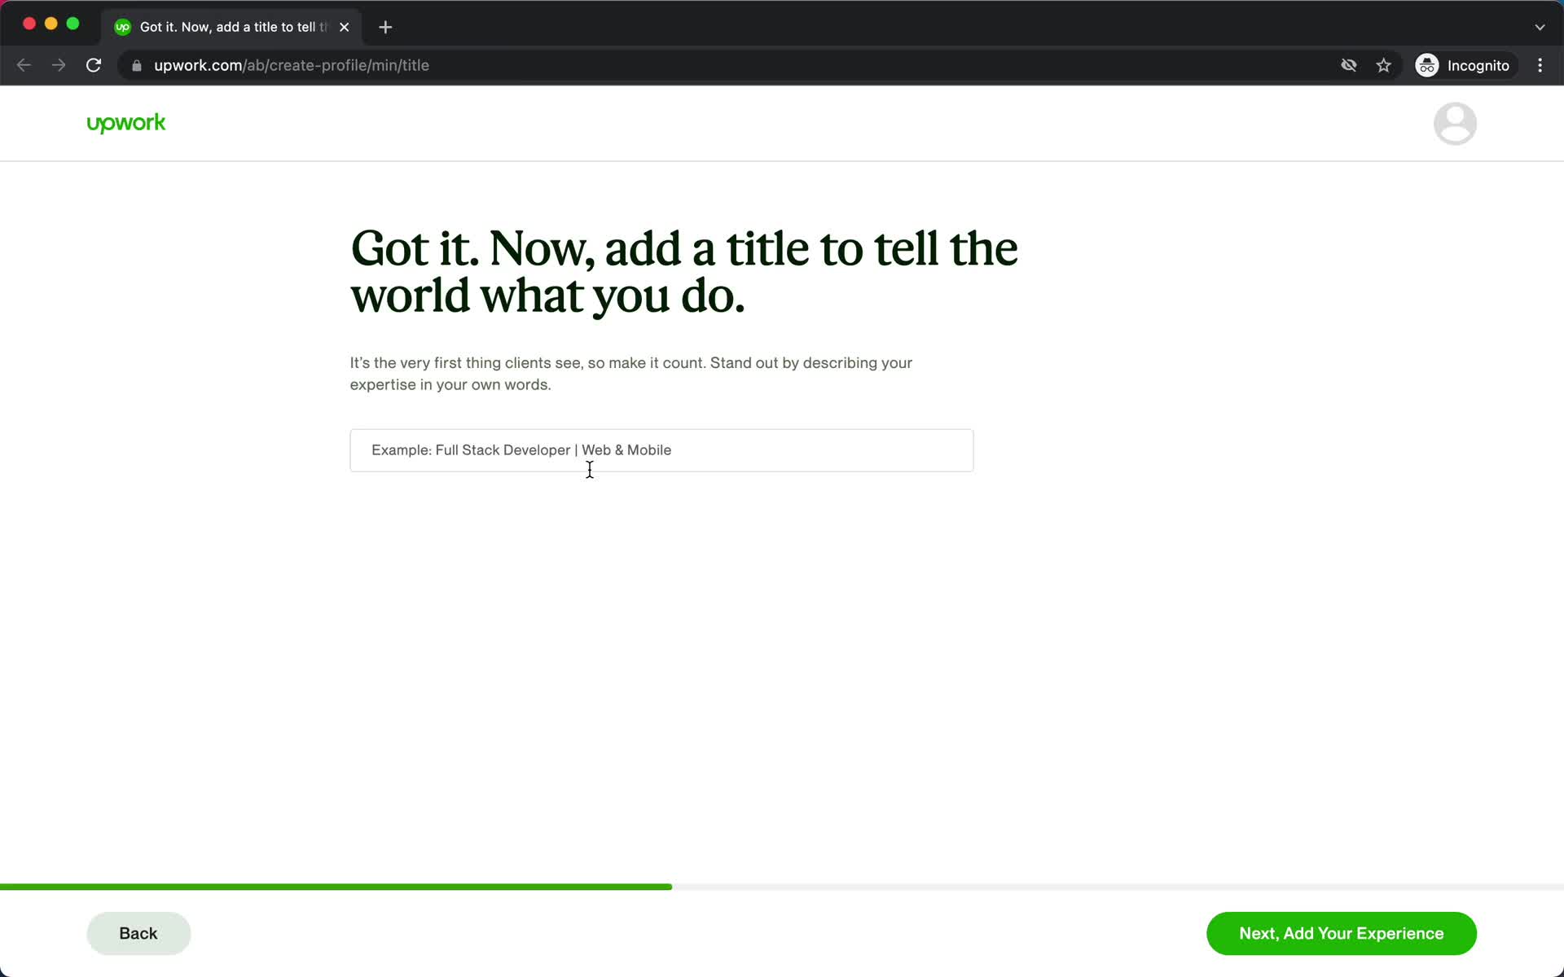The width and height of the screenshot is (1564, 977).
Task: Click the active browser tab
Action: tap(230, 26)
